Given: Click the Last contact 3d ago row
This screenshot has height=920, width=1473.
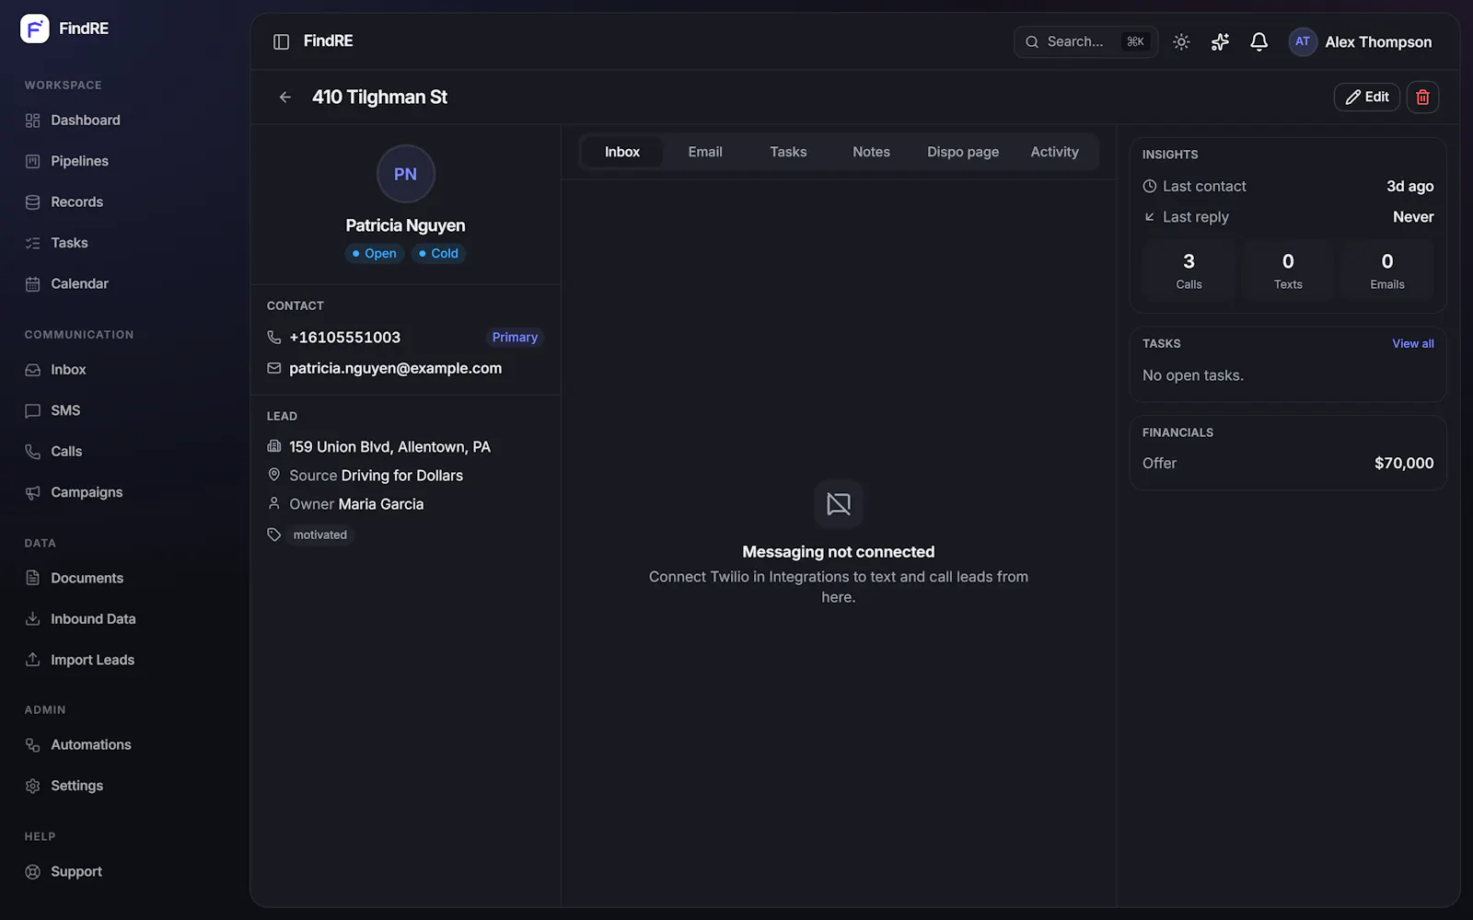Looking at the screenshot, I should pos(1288,187).
